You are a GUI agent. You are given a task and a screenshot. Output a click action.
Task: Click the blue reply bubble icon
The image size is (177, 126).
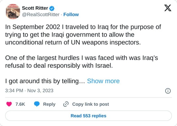37,104
